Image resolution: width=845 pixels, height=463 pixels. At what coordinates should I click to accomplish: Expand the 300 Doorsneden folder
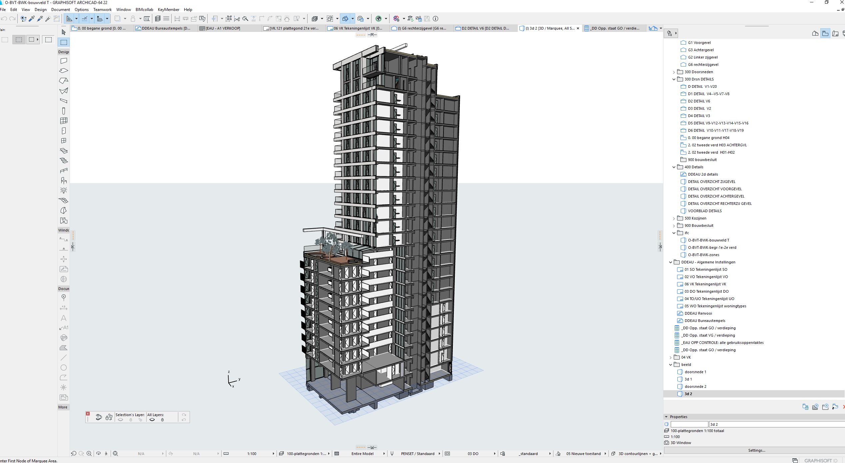(674, 72)
